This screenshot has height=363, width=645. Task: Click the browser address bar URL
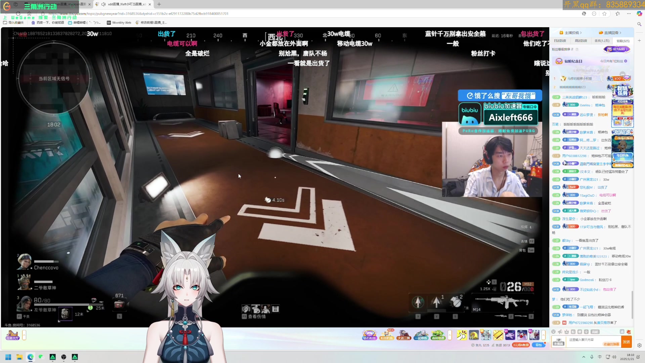click(138, 14)
